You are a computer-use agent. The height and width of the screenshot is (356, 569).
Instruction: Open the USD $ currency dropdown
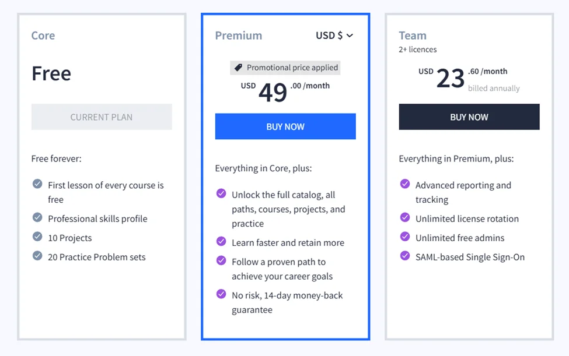click(334, 36)
